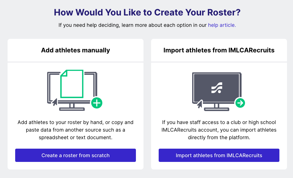
Task: Select the Import athletes from IMLCARecruits heading
Action: click(219, 50)
